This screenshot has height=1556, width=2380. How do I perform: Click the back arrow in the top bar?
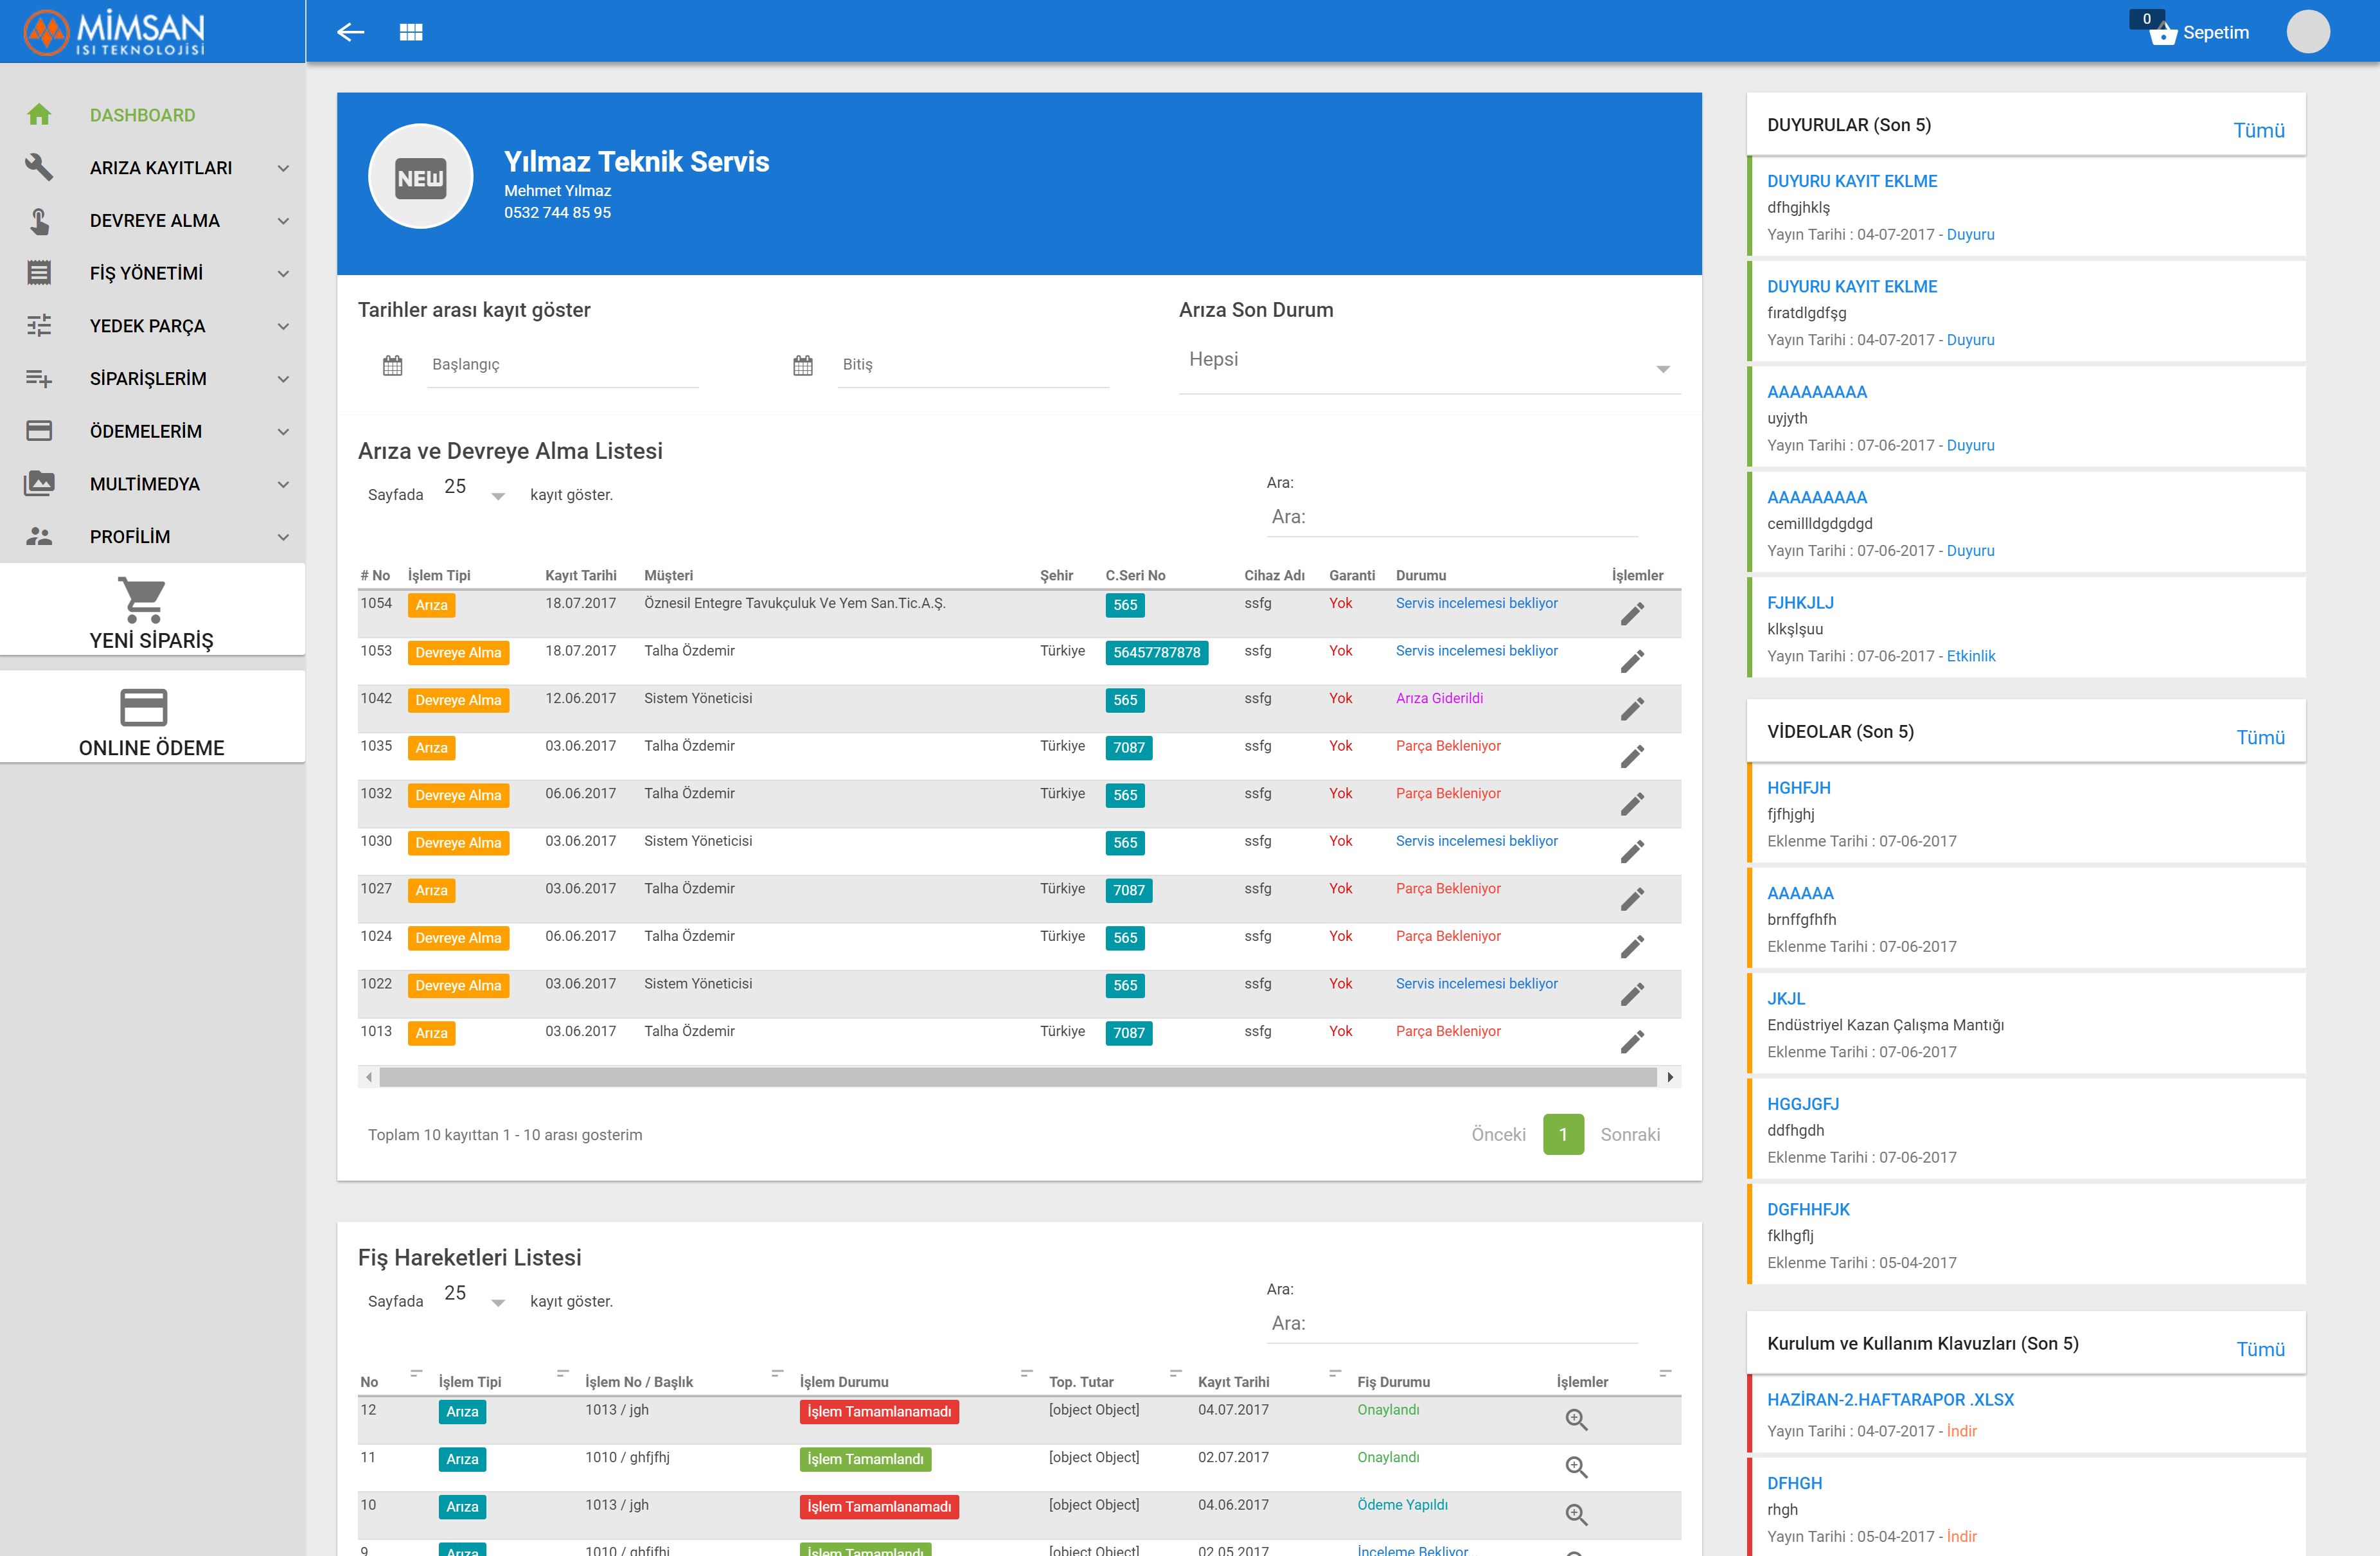click(350, 32)
